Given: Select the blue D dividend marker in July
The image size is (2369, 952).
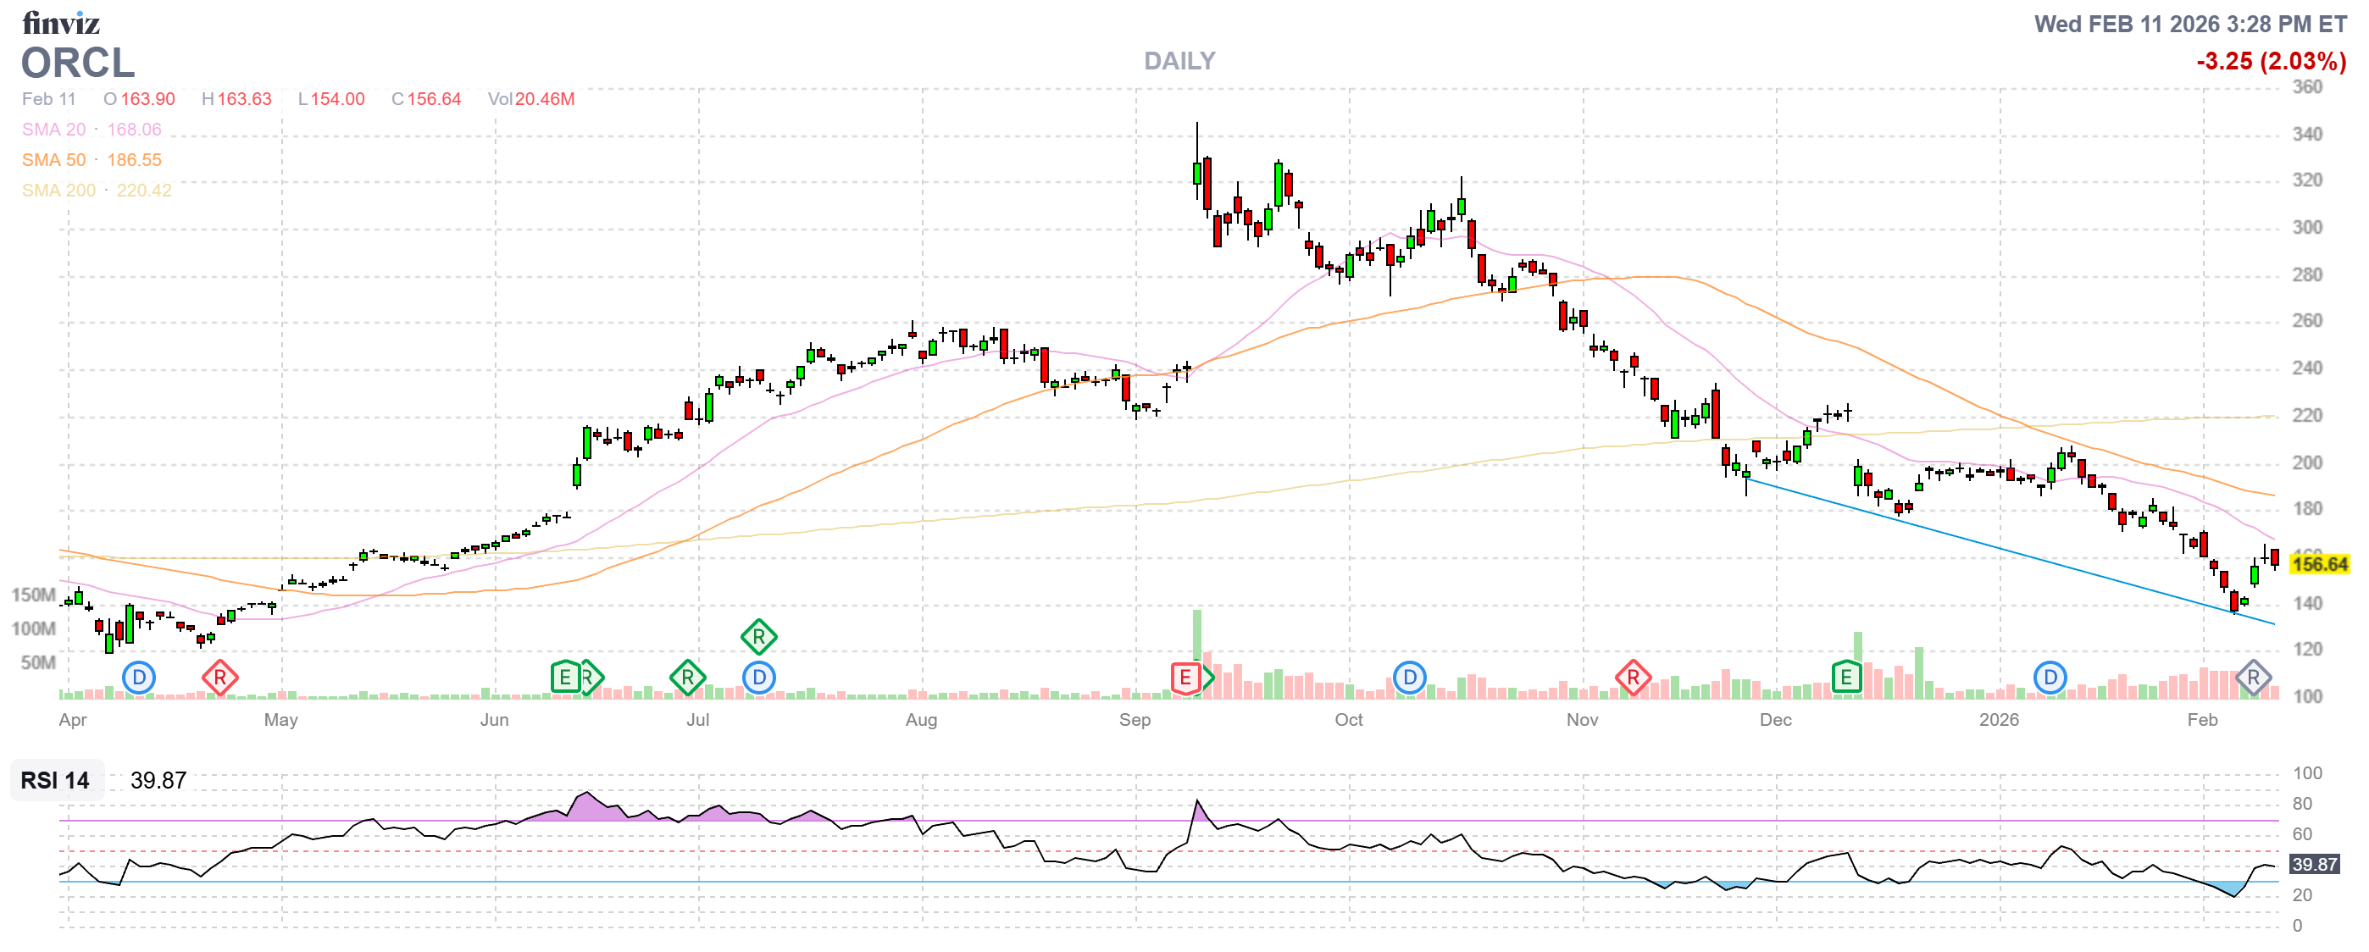Looking at the screenshot, I should coord(758,679).
